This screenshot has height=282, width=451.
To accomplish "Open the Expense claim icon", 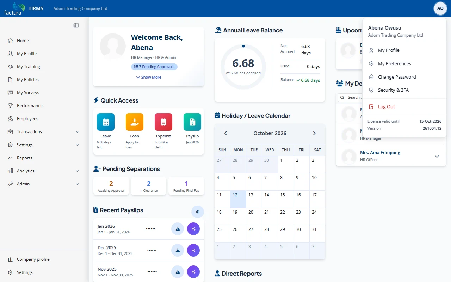I will click(x=163, y=122).
